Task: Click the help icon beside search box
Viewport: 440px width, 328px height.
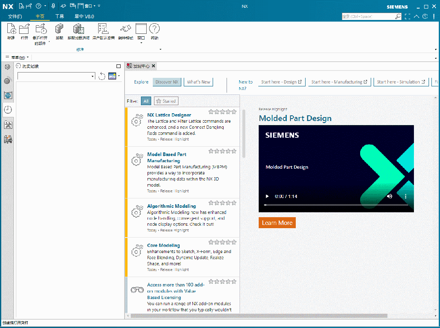Action: pos(425,17)
